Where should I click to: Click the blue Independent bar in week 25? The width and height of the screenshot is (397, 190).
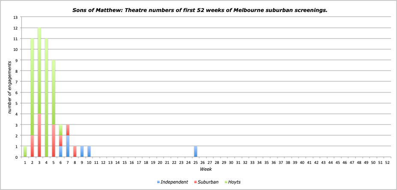pyautogui.click(x=196, y=151)
